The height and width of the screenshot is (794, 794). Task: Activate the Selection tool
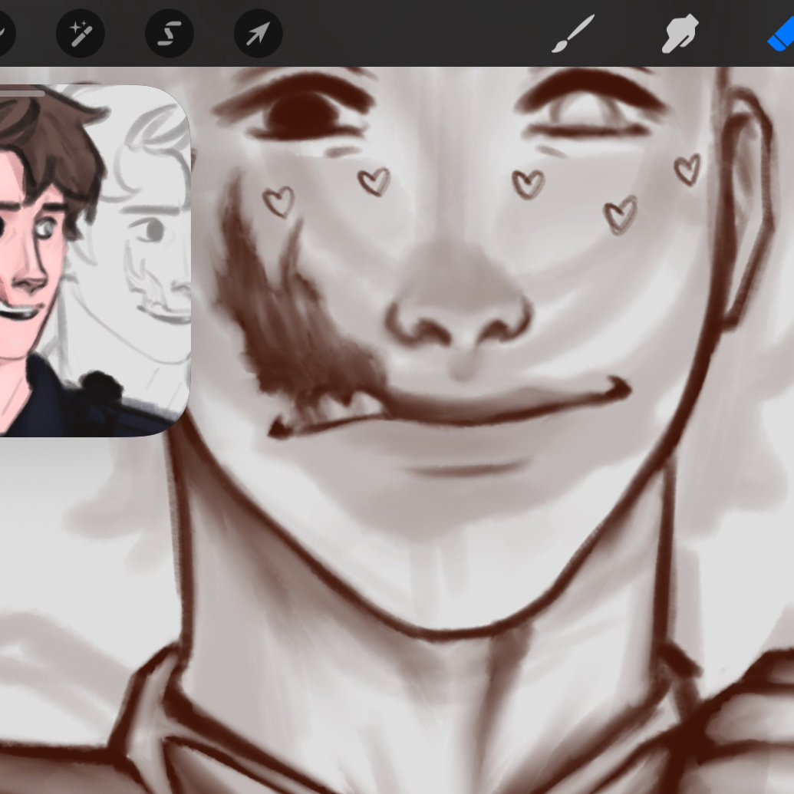click(x=169, y=33)
